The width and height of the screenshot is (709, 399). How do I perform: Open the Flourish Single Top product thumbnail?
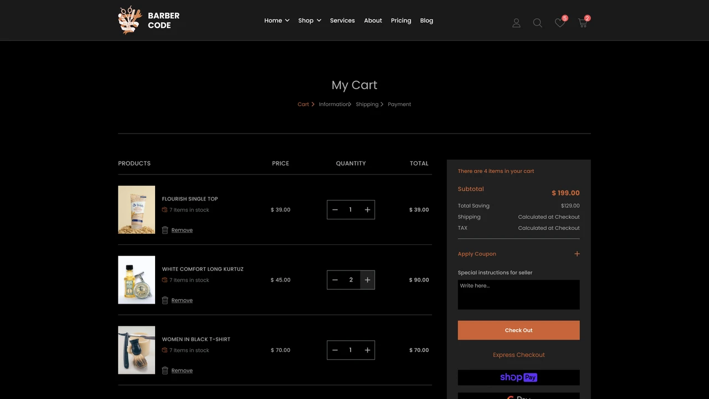pyautogui.click(x=136, y=209)
